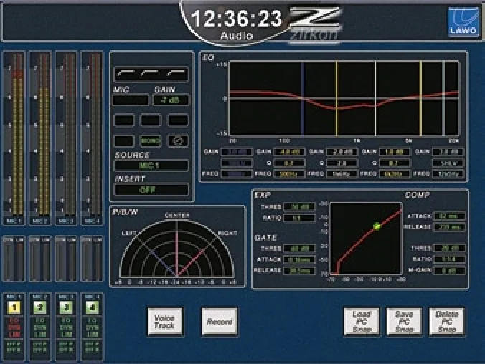This screenshot has height=364, width=485.
Task: Click the 12:36:23 clock display
Action: [237, 19]
